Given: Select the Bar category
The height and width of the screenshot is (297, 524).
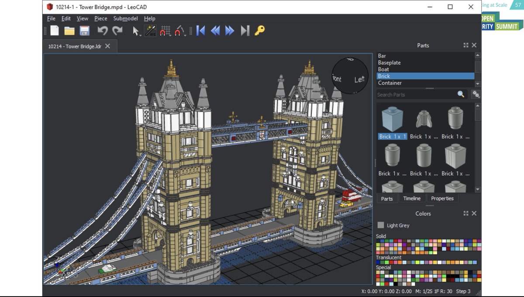Looking at the screenshot, I should coord(425,56).
